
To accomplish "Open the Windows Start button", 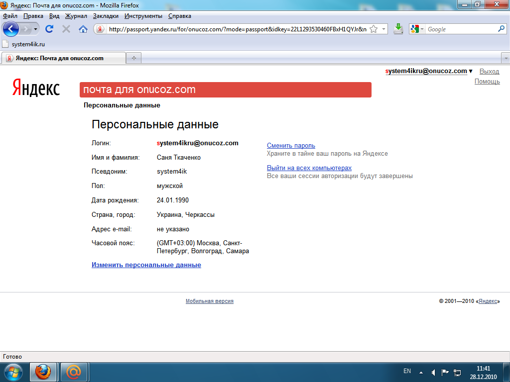I will 13,372.
